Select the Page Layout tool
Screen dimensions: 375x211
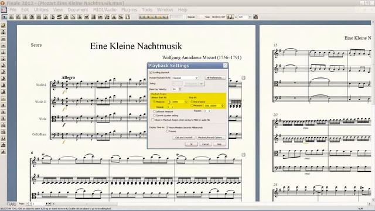coord(128,17)
